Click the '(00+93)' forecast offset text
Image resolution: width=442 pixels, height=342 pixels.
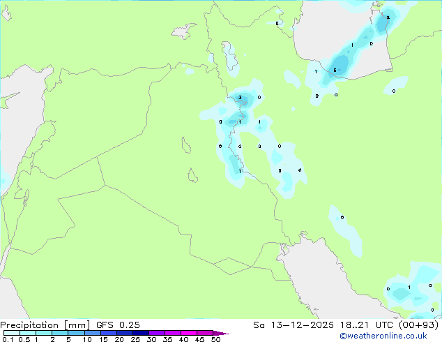(420, 325)
